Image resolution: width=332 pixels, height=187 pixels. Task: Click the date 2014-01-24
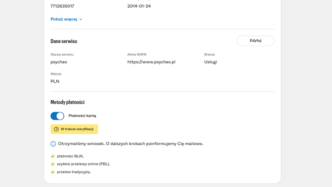point(139,6)
